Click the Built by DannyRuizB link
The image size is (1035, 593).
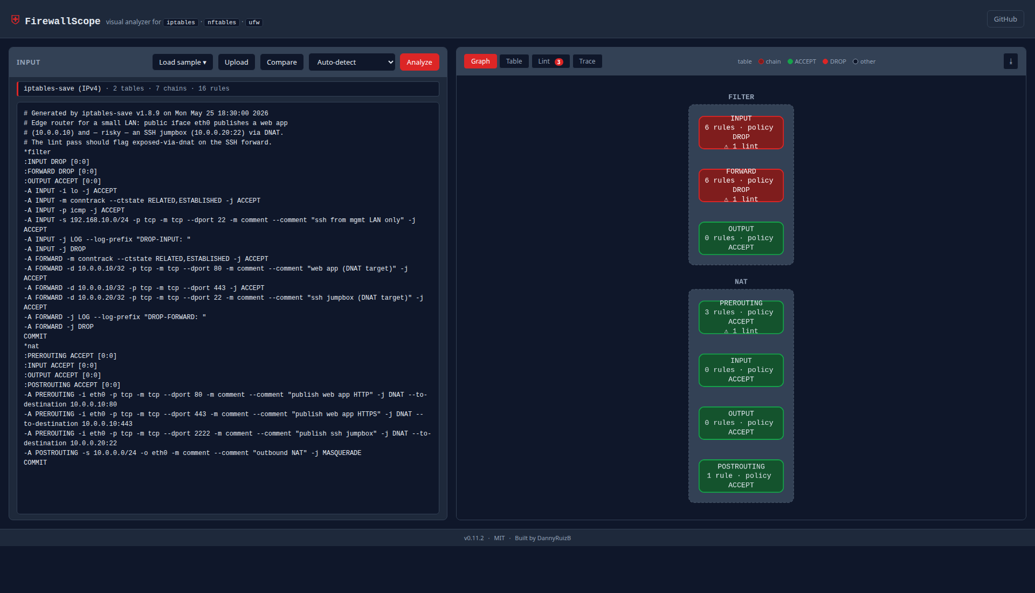coord(543,538)
